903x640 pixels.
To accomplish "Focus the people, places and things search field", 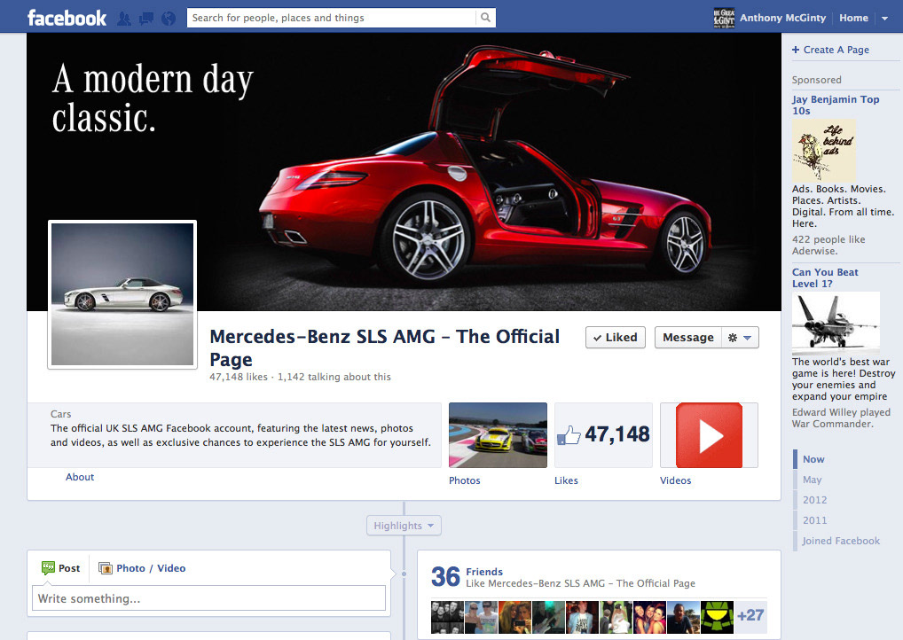I will pyautogui.click(x=332, y=17).
